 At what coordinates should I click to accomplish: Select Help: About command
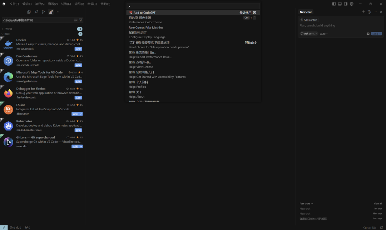coord(193,94)
